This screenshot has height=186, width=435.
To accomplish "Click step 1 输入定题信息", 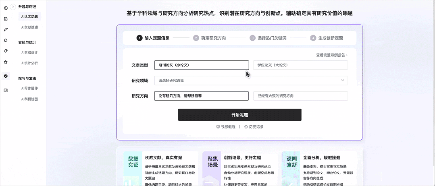I will coord(153,38).
